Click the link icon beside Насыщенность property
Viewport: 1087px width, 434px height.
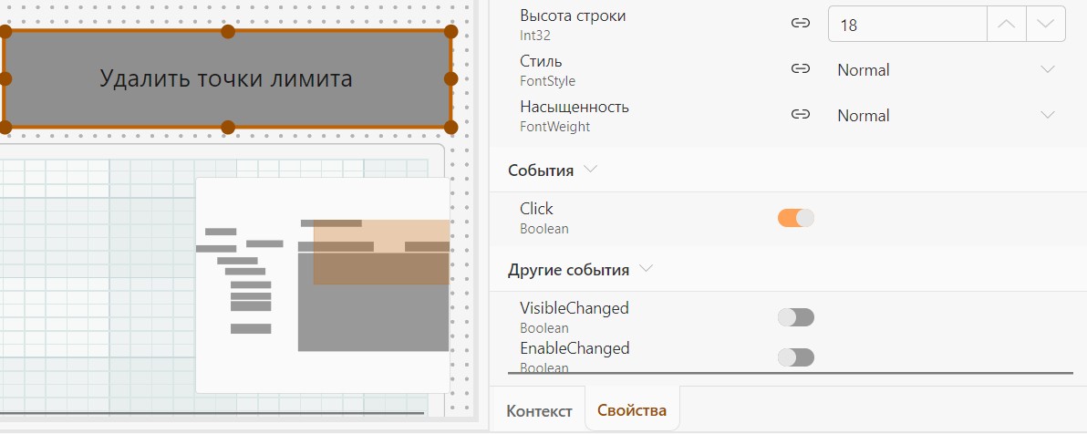801,114
